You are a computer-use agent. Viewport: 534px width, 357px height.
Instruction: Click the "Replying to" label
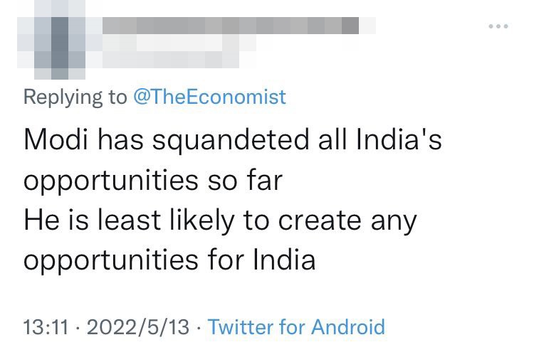click(75, 97)
